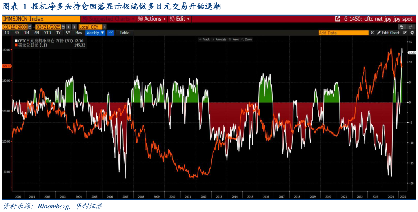This screenshot has width=418, height=212.
Task: Click the undo arrow icon
Action: coord(402,27)
